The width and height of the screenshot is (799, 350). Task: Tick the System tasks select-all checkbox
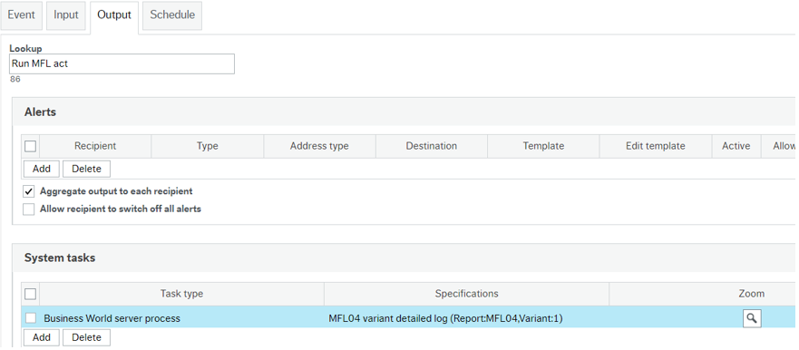[31, 294]
